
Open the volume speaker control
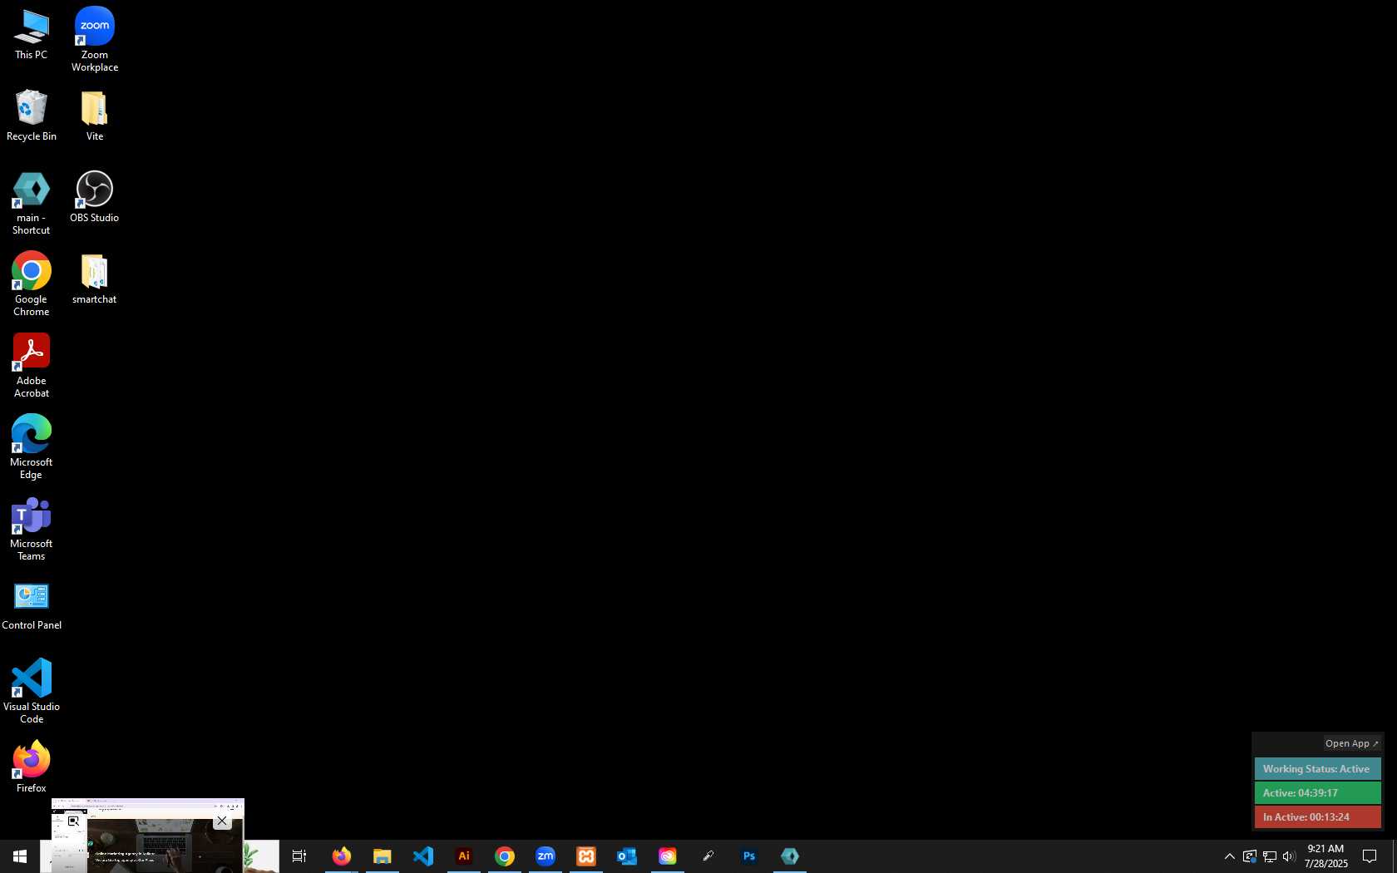point(1290,856)
